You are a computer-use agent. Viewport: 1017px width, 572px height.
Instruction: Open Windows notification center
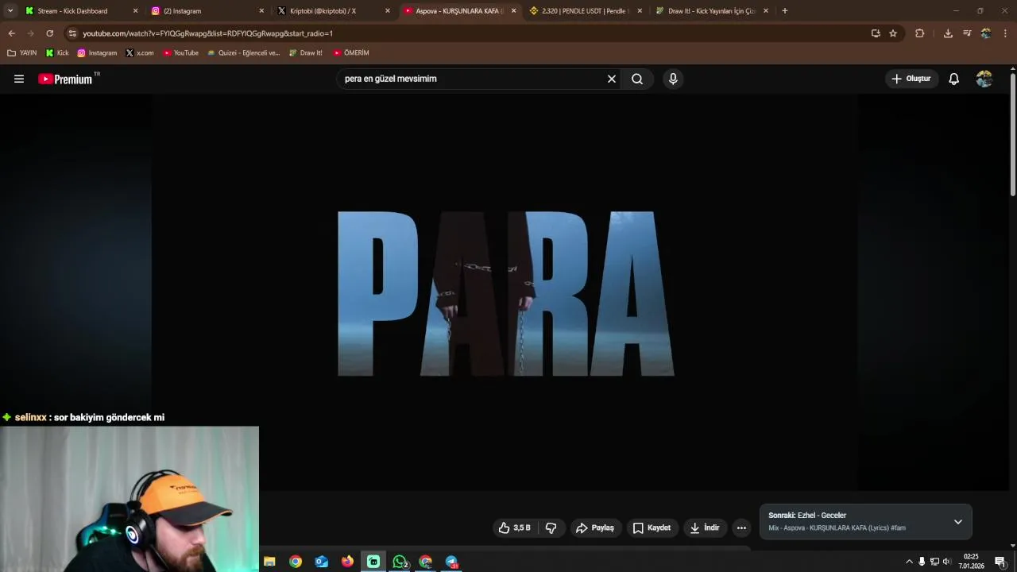pos(1000,562)
